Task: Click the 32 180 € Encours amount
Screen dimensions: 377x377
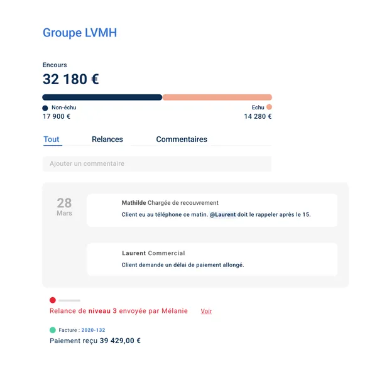Action: (70, 80)
